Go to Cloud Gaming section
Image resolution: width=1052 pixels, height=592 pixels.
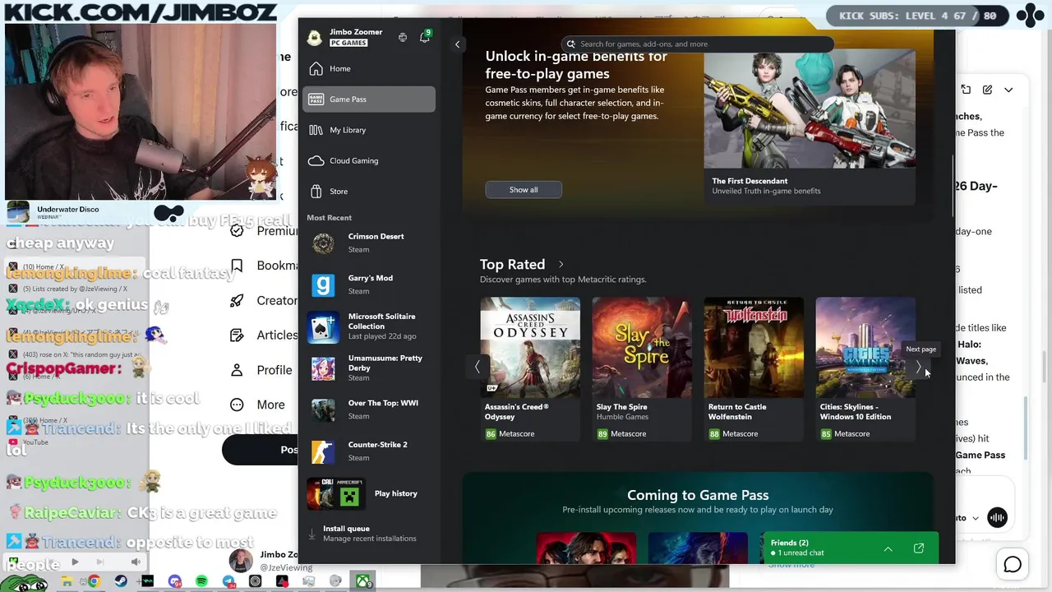pyautogui.click(x=369, y=160)
